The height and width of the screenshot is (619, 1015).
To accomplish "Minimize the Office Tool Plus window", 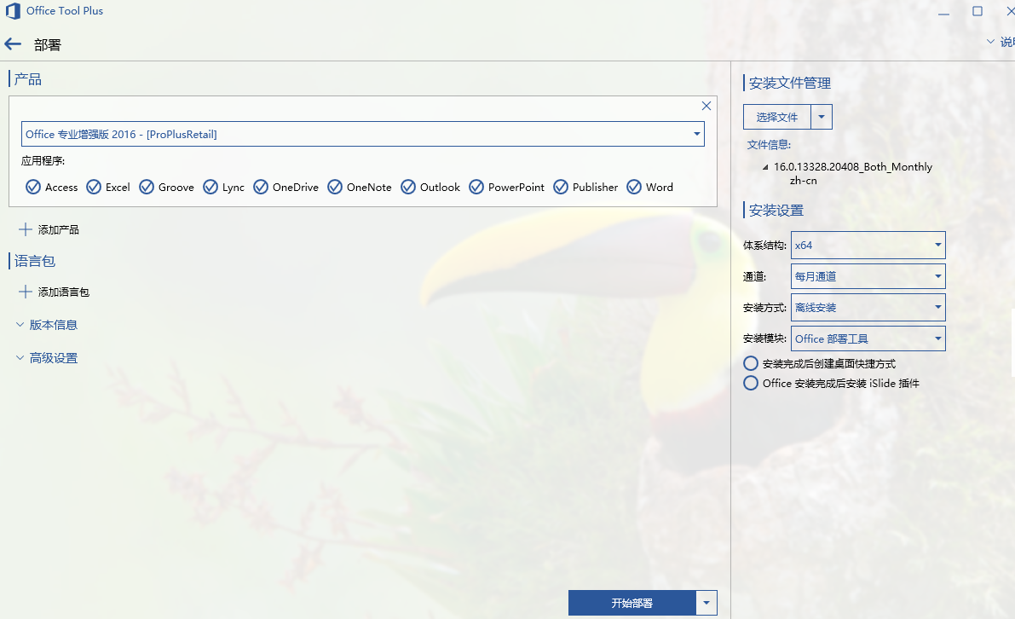I will 943,12.
